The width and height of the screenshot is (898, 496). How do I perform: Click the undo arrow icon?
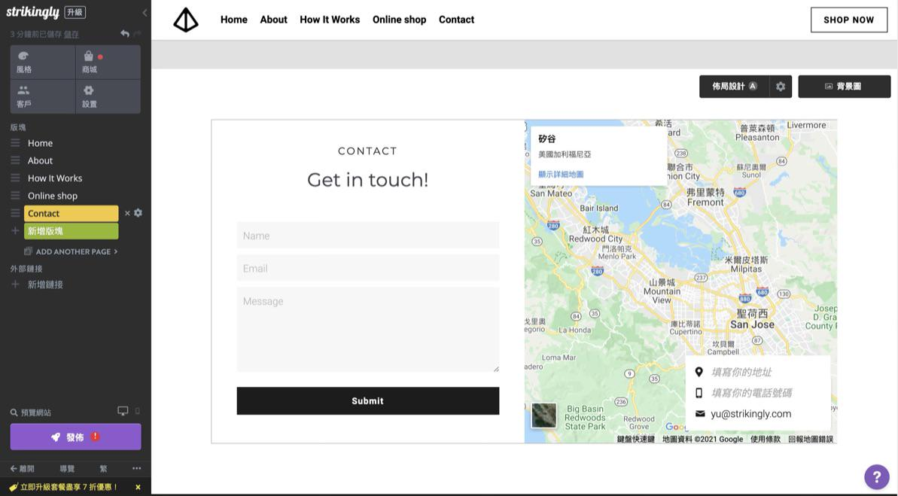click(x=124, y=34)
